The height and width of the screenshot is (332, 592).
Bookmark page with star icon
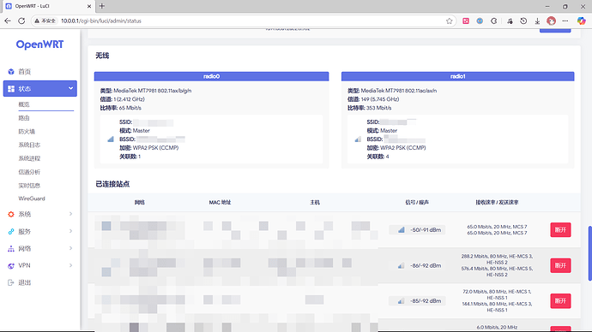(449, 21)
